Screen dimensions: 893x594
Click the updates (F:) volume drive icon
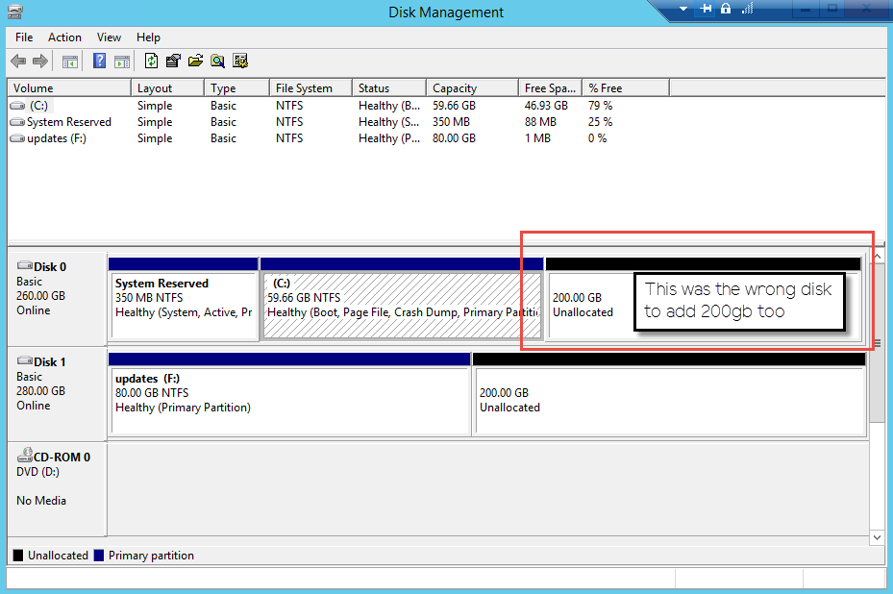(x=17, y=138)
